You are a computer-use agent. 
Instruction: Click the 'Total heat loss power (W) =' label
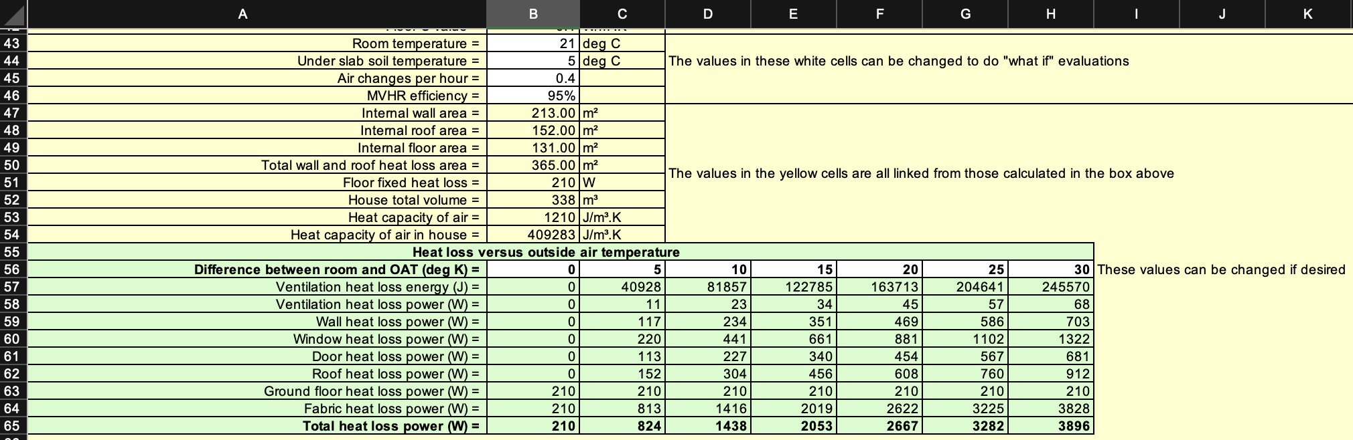391,426
